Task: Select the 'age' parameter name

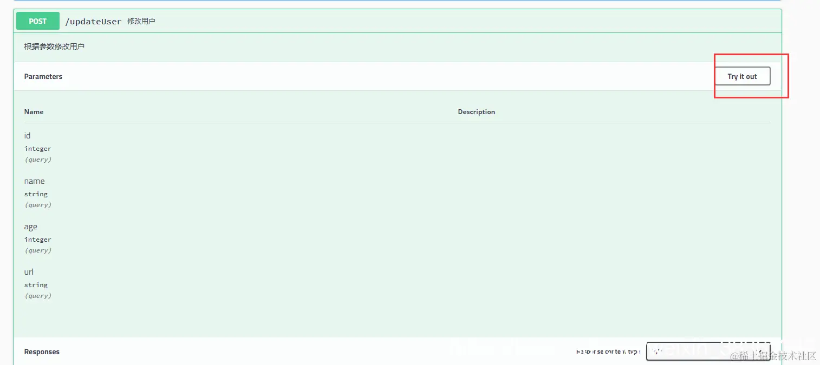Action: tap(31, 227)
